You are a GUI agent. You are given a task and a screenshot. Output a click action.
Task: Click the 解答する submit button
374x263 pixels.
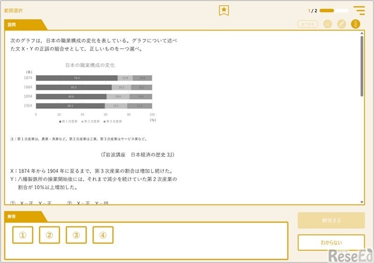pos(331,220)
